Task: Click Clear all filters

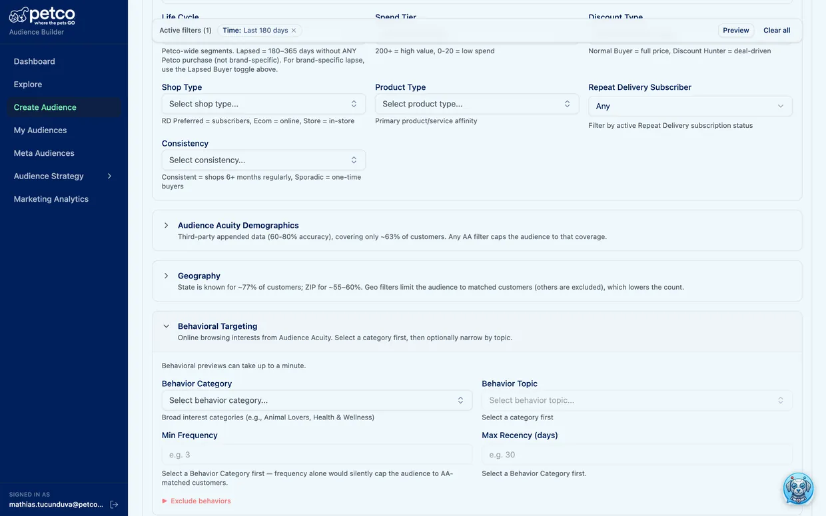Action: click(x=777, y=31)
